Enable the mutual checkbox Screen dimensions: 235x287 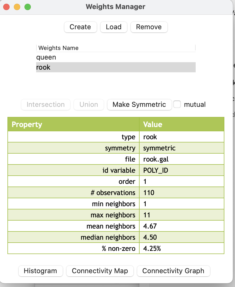pos(177,104)
